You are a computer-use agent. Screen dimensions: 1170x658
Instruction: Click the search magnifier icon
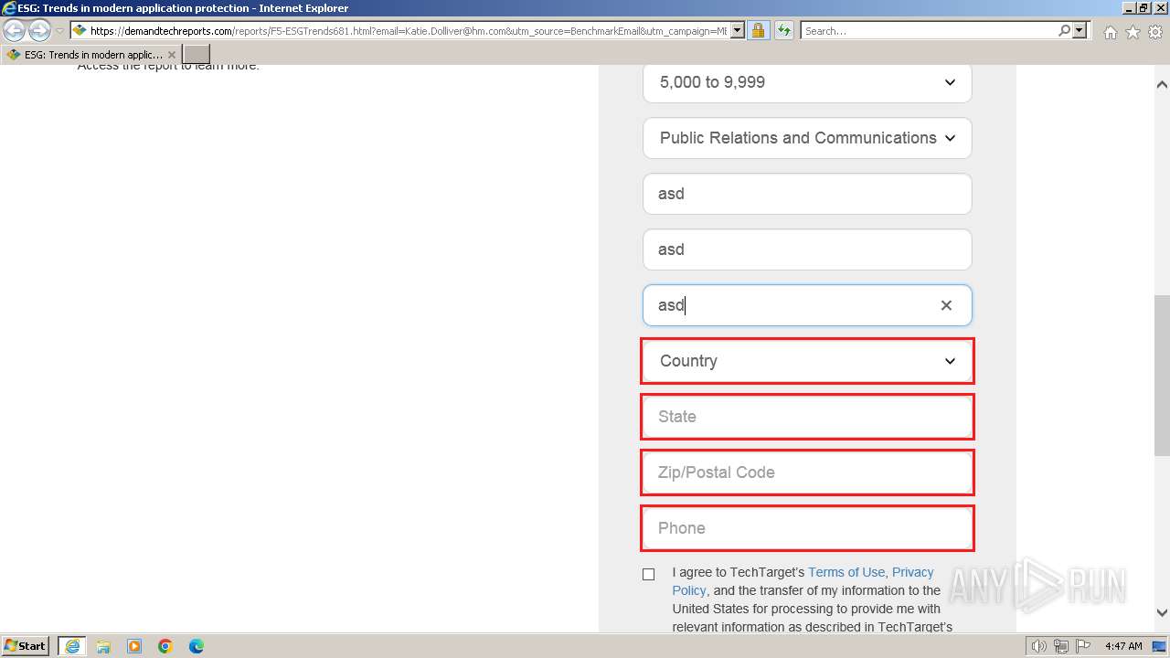click(x=1064, y=30)
